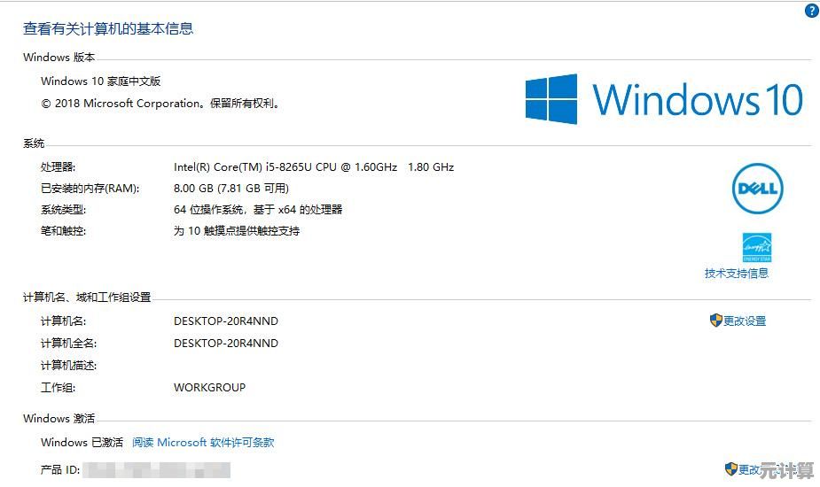Click the Windows 10 wordmark text
This screenshot has height=487, width=820.
pos(698,99)
